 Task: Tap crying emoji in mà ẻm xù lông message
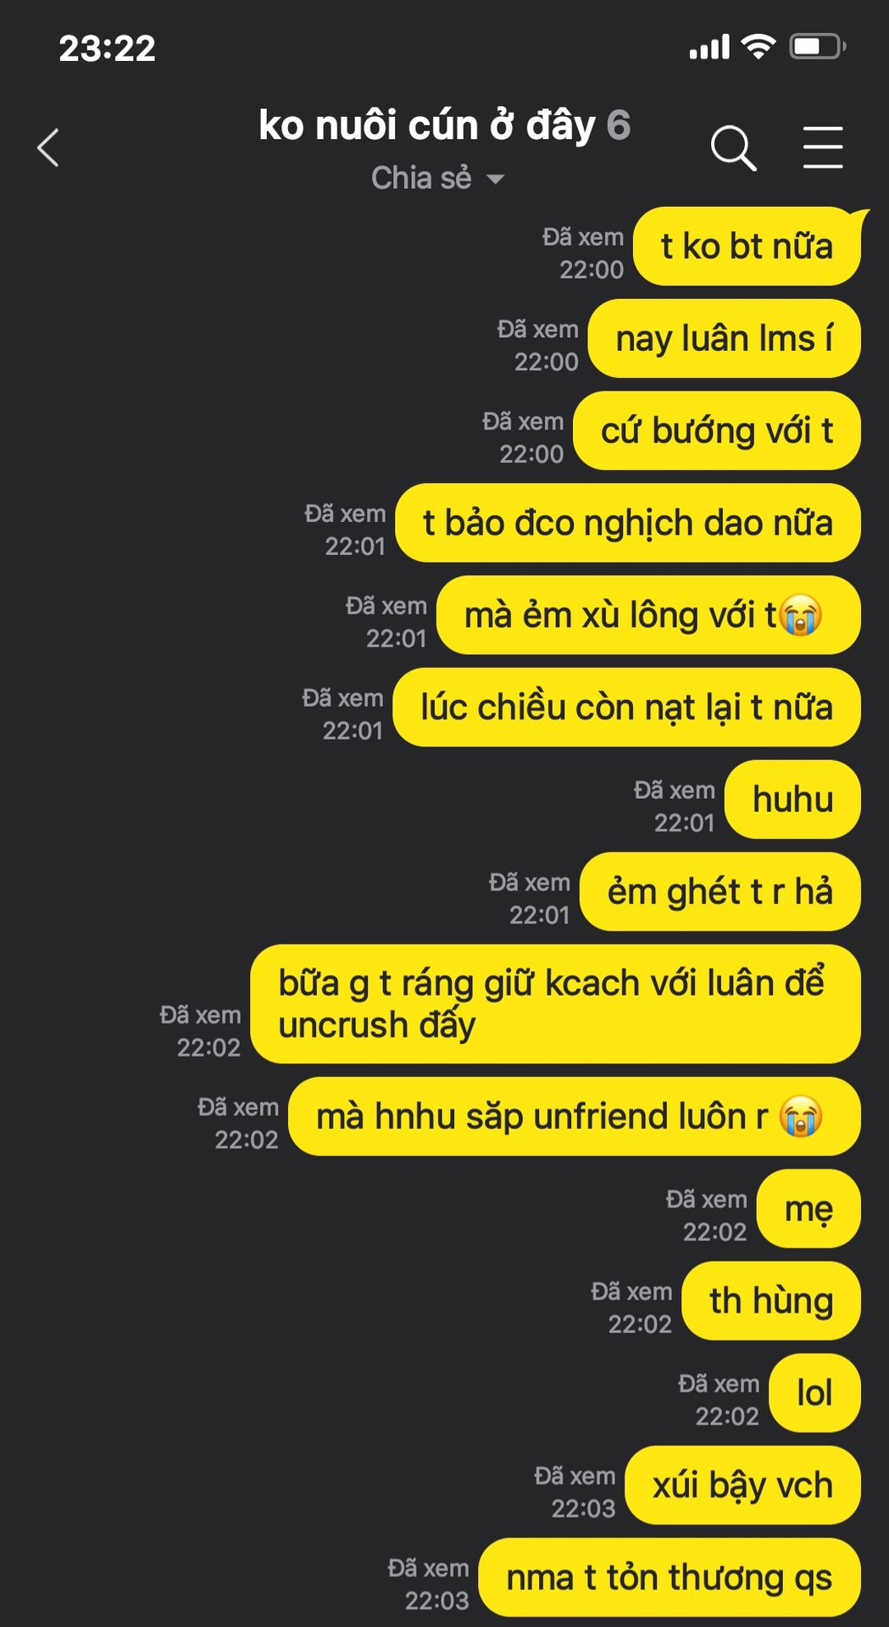point(801,615)
